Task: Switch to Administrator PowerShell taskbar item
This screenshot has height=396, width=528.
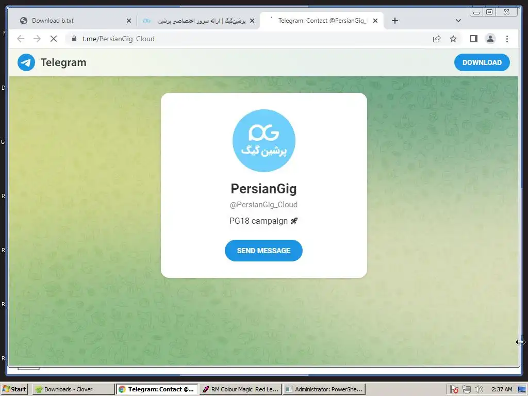Action: [x=324, y=389]
